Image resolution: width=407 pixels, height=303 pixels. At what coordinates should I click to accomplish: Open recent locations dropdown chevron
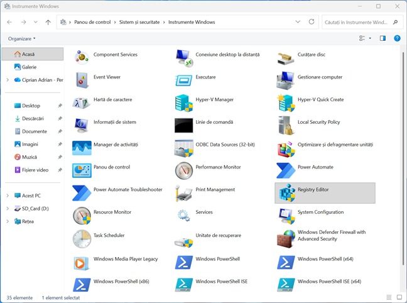pyautogui.click(x=36, y=22)
